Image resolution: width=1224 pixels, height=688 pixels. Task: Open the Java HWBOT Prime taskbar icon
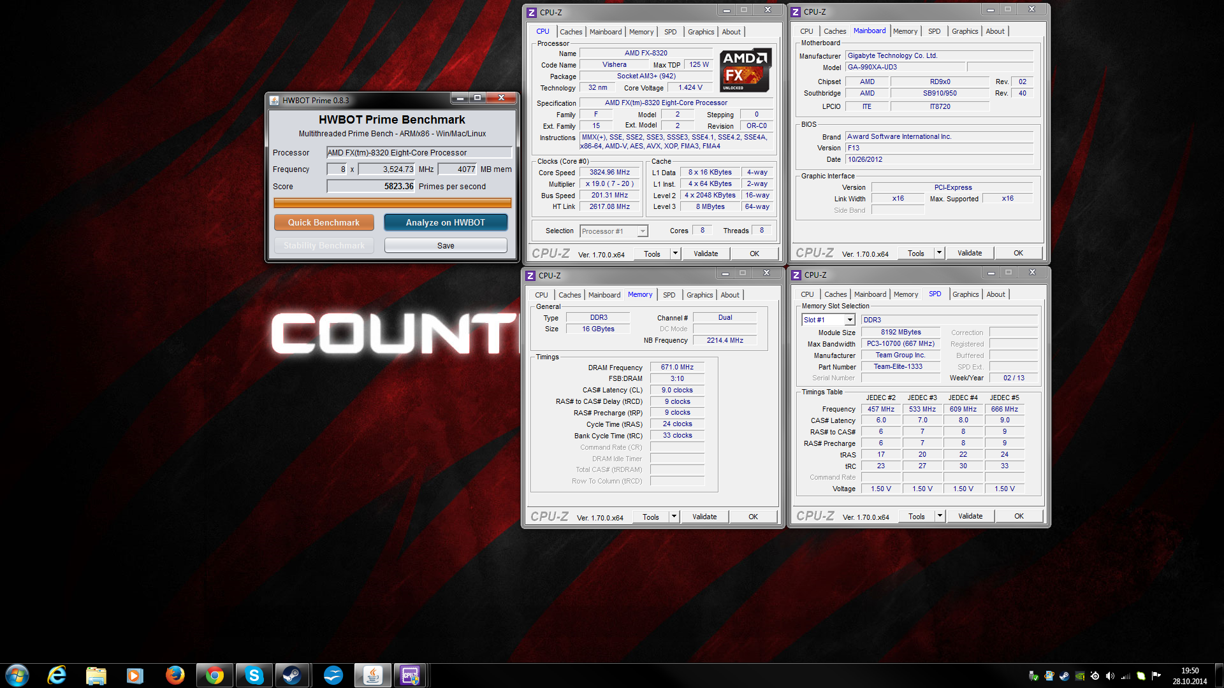[x=372, y=675]
